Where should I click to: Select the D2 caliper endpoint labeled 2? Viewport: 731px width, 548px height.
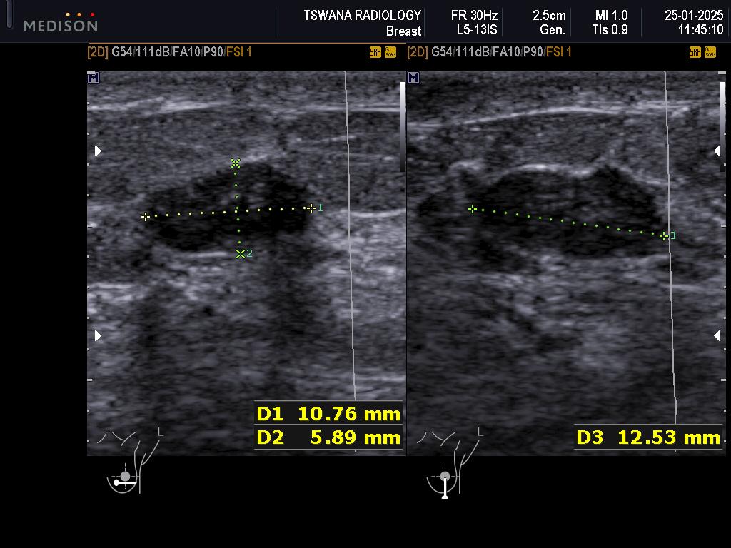240,254
